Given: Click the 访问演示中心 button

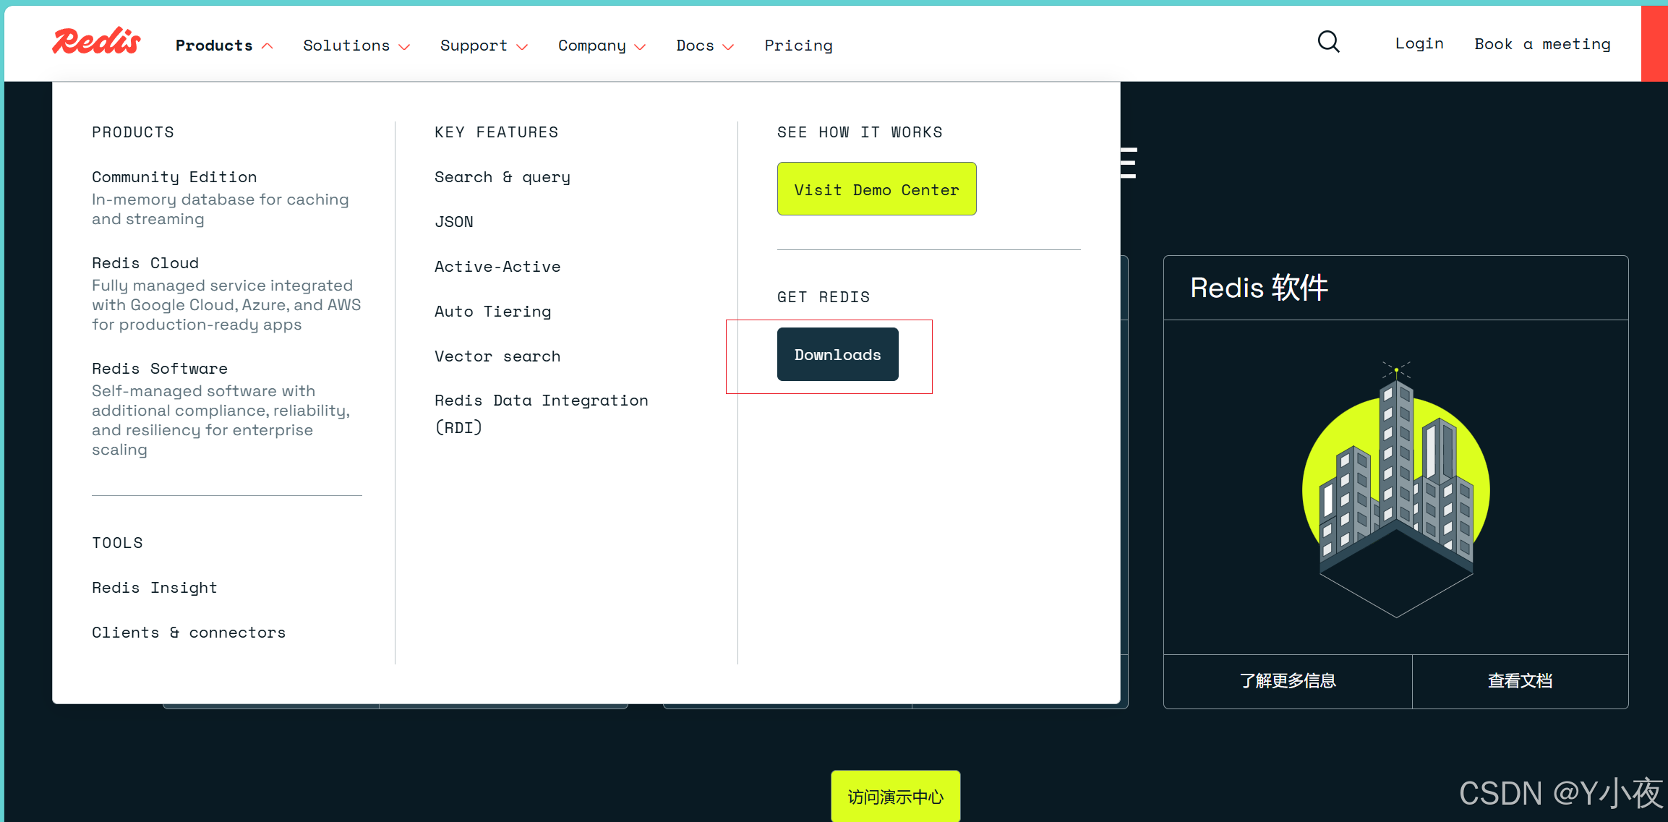Looking at the screenshot, I should click(x=895, y=797).
